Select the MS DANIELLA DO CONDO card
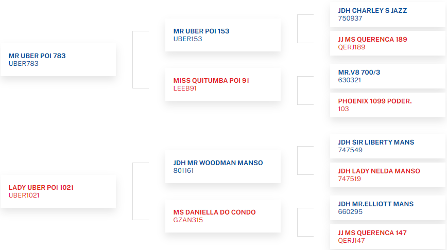Screen dimensions: 447x250 tap(223, 216)
